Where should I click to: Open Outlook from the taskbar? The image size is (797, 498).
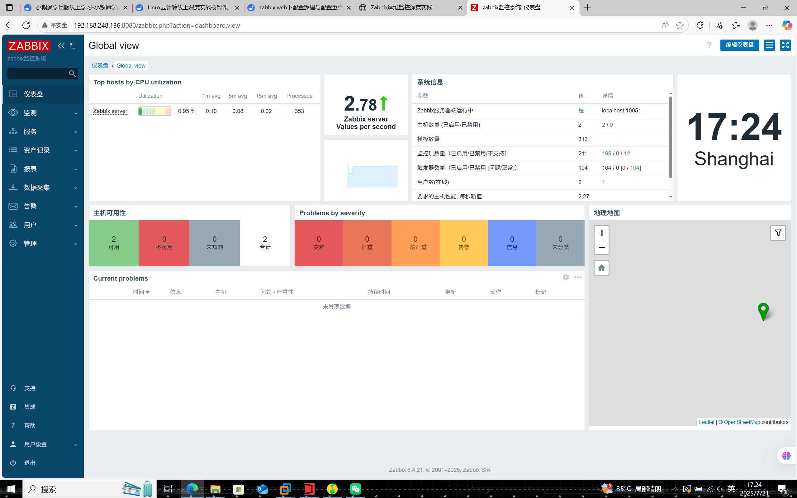262,489
